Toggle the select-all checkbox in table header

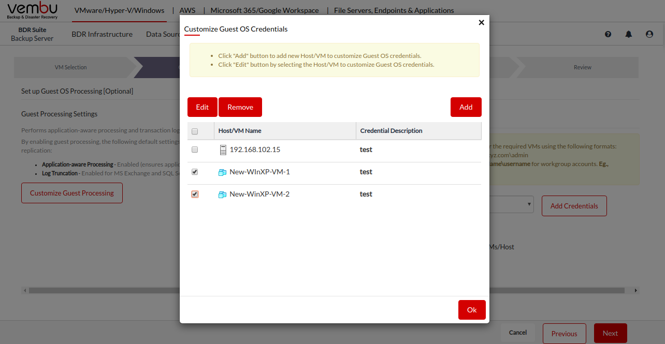[195, 131]
